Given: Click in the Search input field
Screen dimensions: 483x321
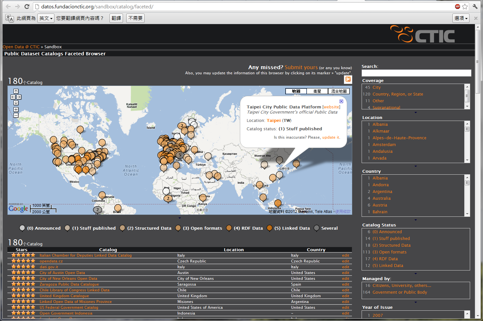Looking at the screenshot, I should (416, 73).
